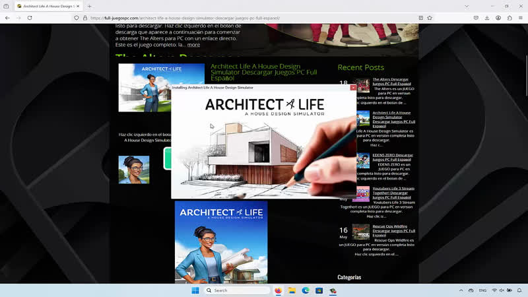
Task: Open the Pocket save icon
Action: [x=476, y=18]
